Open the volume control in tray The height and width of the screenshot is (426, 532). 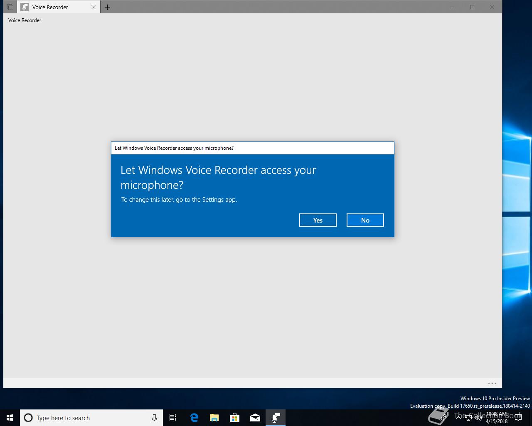click(478, 418)
